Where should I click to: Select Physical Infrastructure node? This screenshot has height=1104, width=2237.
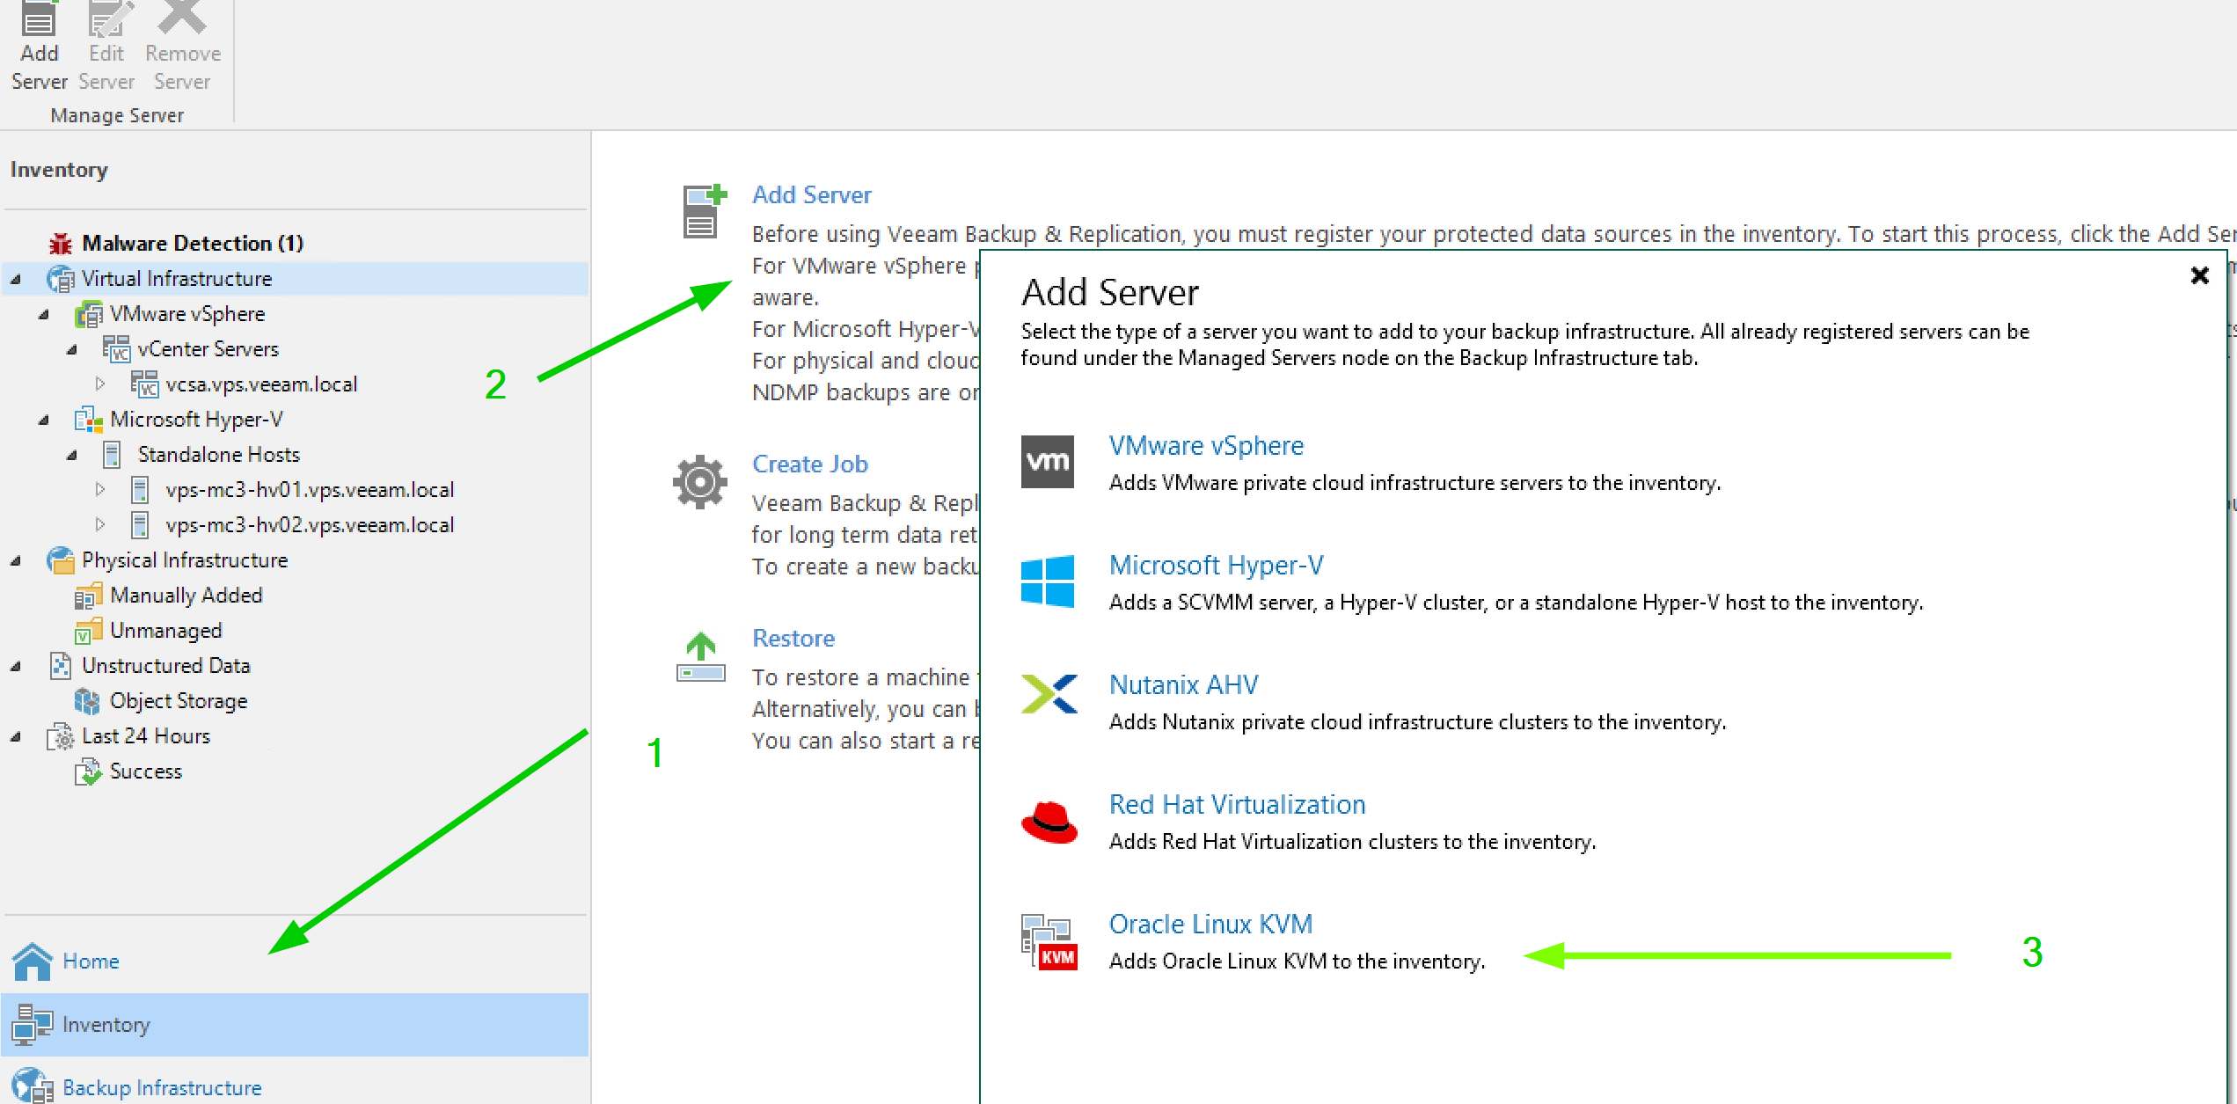coord(185,560)
